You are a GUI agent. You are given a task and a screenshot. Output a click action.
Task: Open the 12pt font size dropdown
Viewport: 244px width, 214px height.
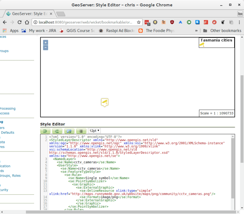tap(94, 131)
